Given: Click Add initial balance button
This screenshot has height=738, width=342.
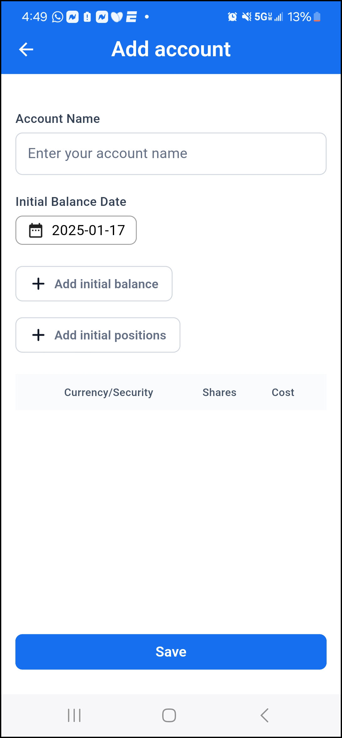Looking at the screenshot, I should click(94, 284).
